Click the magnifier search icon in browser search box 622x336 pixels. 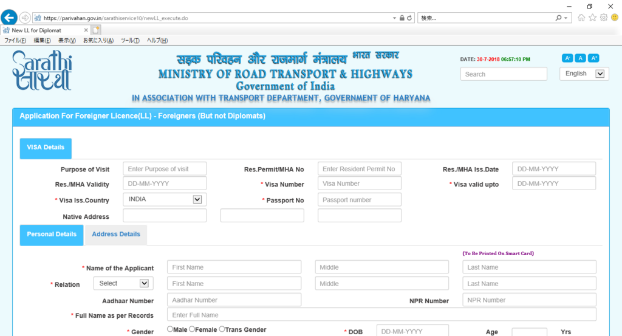(559, 18)
